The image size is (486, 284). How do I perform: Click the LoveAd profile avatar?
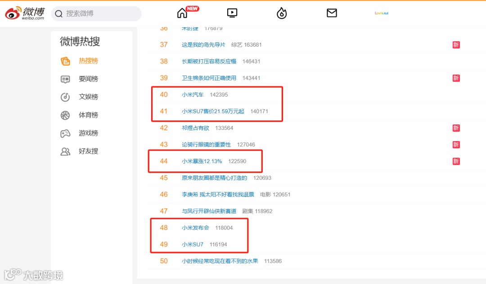382,13
